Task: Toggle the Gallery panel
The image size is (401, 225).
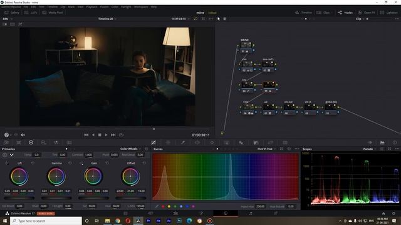Action: 12,12
